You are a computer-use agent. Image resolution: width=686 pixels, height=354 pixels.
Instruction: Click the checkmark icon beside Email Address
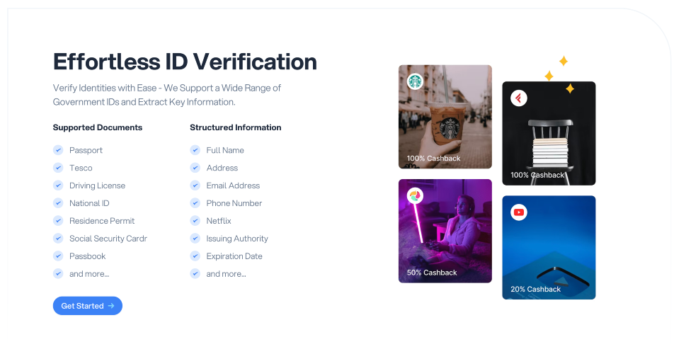[195, 185]
